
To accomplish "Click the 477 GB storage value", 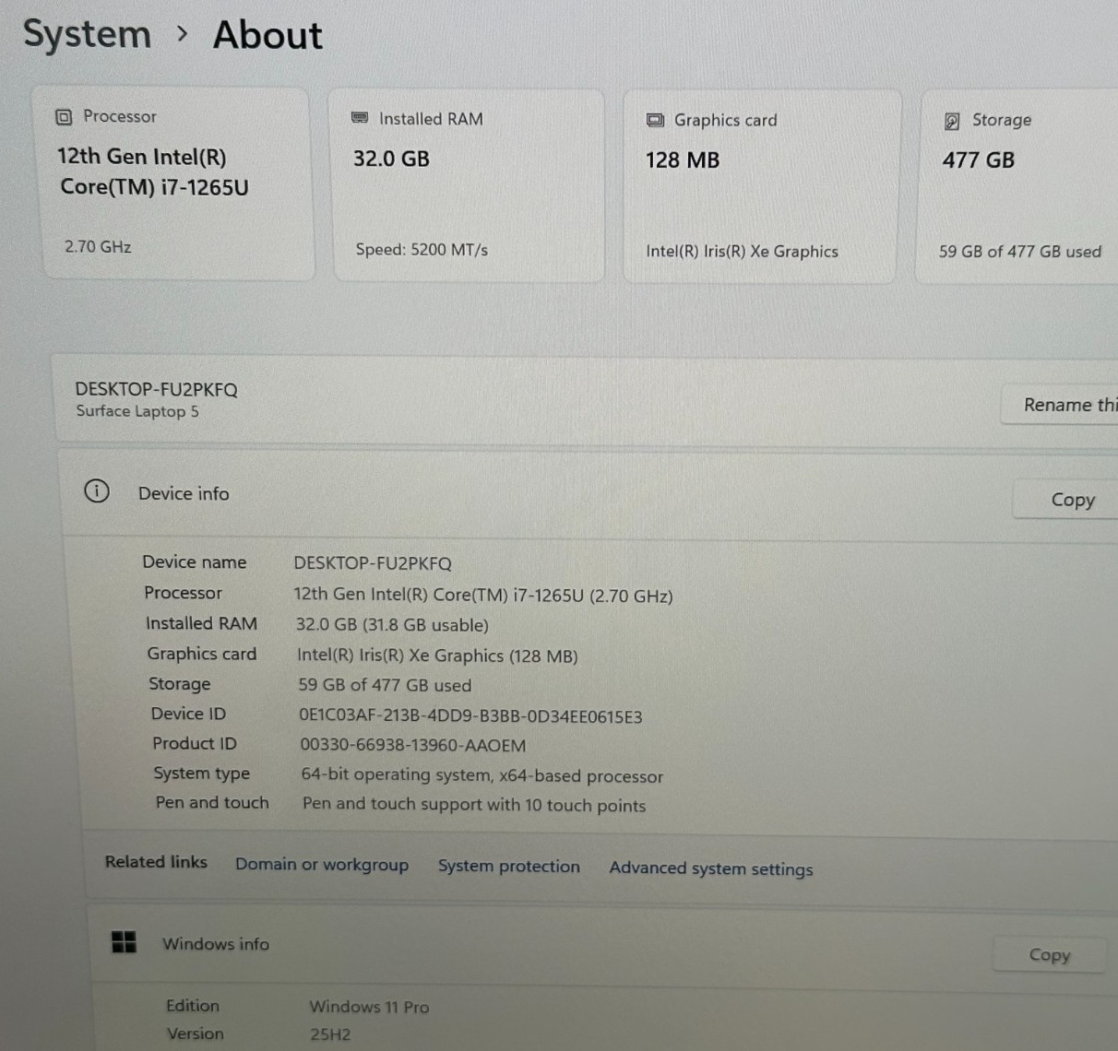I will click(979, 160).
